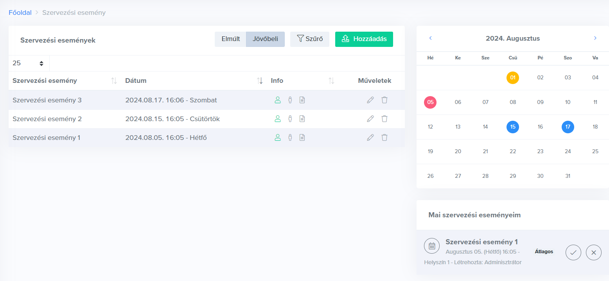Sort by Szervezési esemény column arrows
Screen dimensions: 609x281
tap(114, 81)
